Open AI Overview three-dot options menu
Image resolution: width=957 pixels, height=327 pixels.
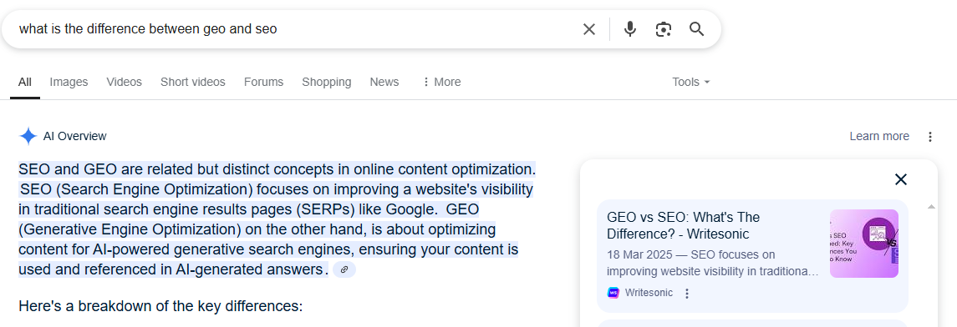point(930,137)
